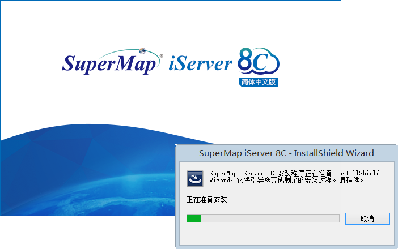Click the small globe above the SuperMap logo
Screen dimensions: 398x249
140,50
